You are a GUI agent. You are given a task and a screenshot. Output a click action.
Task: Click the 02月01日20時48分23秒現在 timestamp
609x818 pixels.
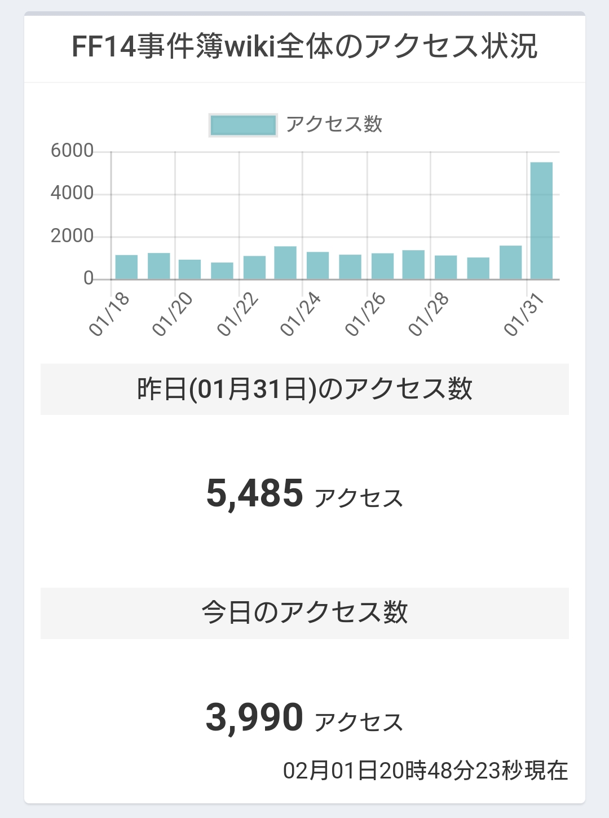(x=425, y=771)
